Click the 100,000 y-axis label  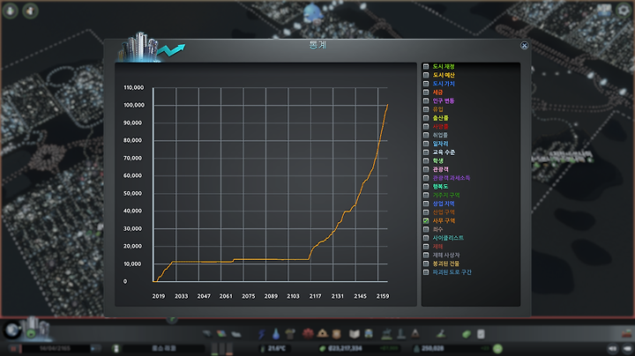pos(134,105)
